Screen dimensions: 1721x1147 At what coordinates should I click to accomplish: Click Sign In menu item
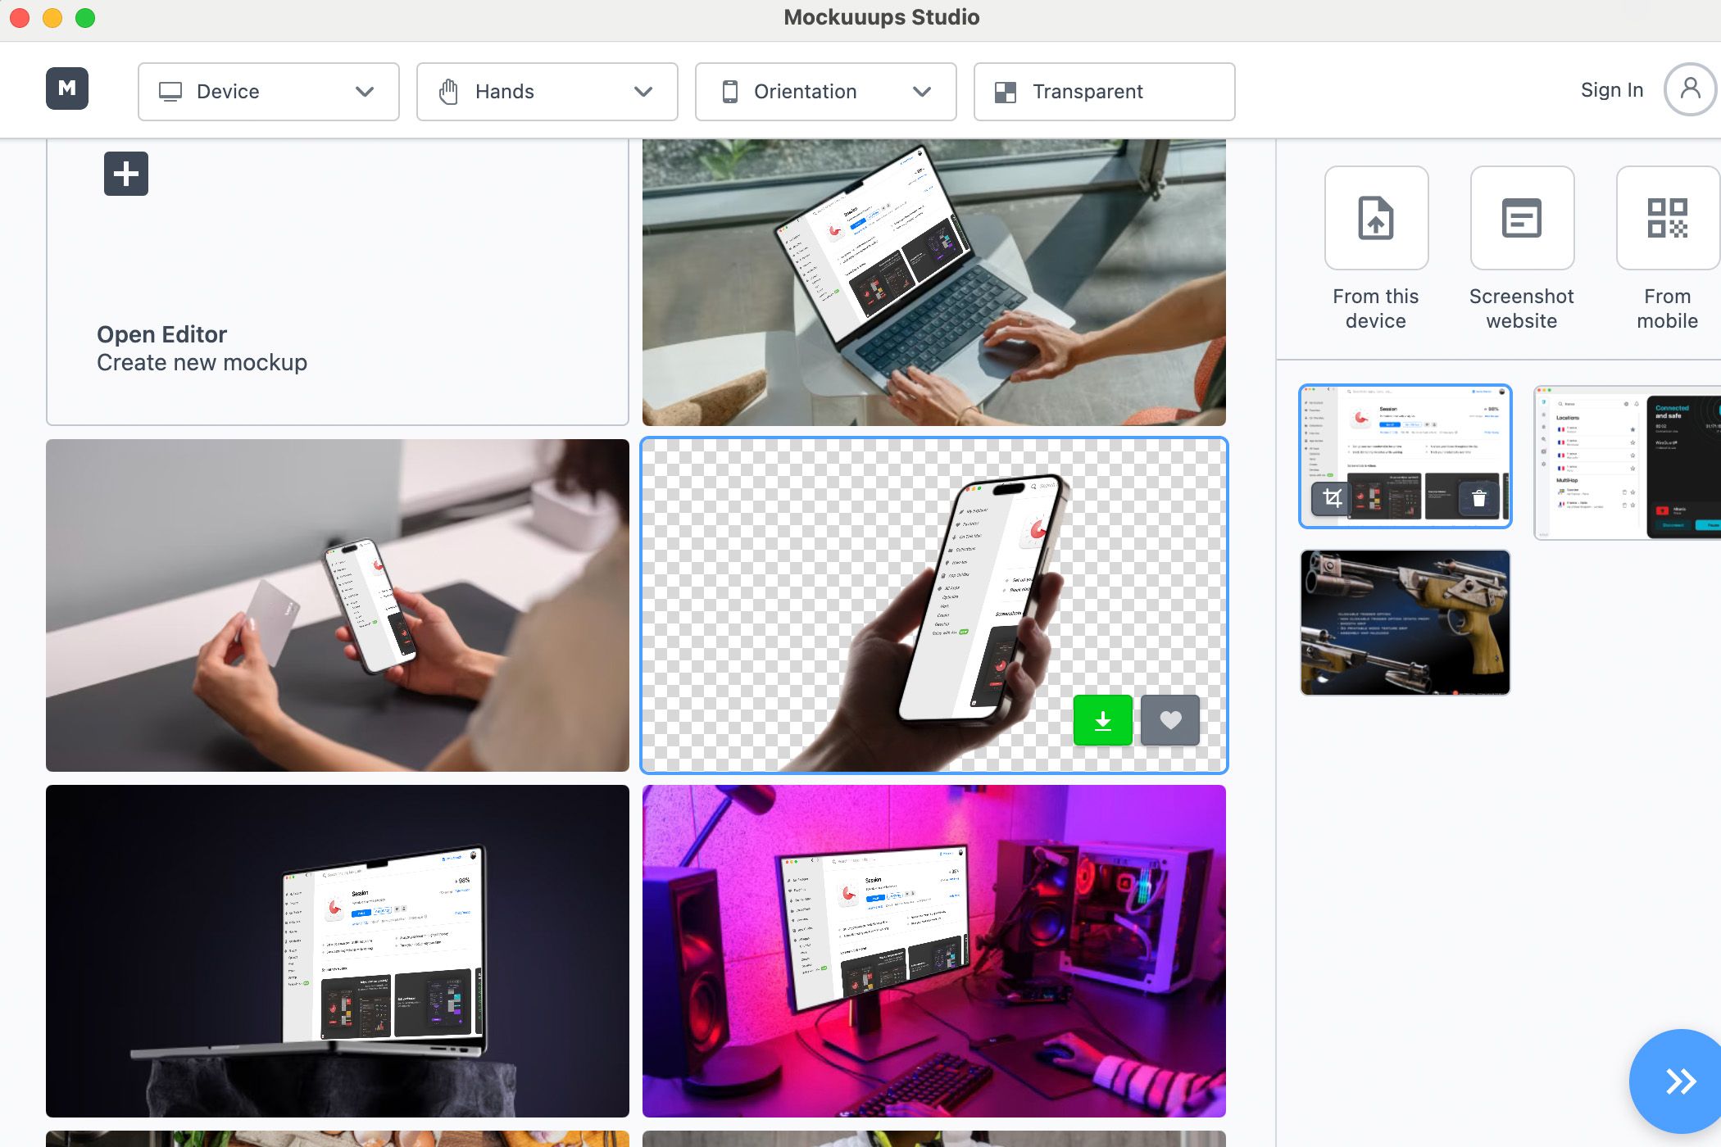1611,89
